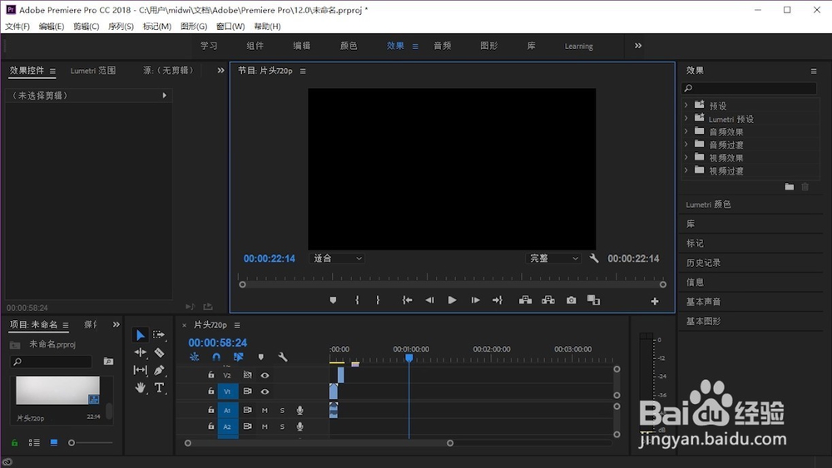Click the Extract button
The height and width of the screenshot is (468, 832).
click(548, 301)
